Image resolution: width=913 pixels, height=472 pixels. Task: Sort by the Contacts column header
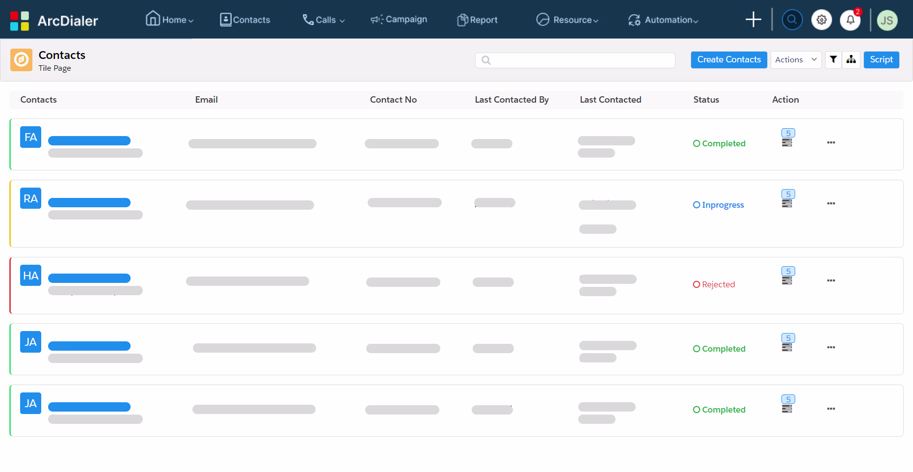[x=38, y=100]
